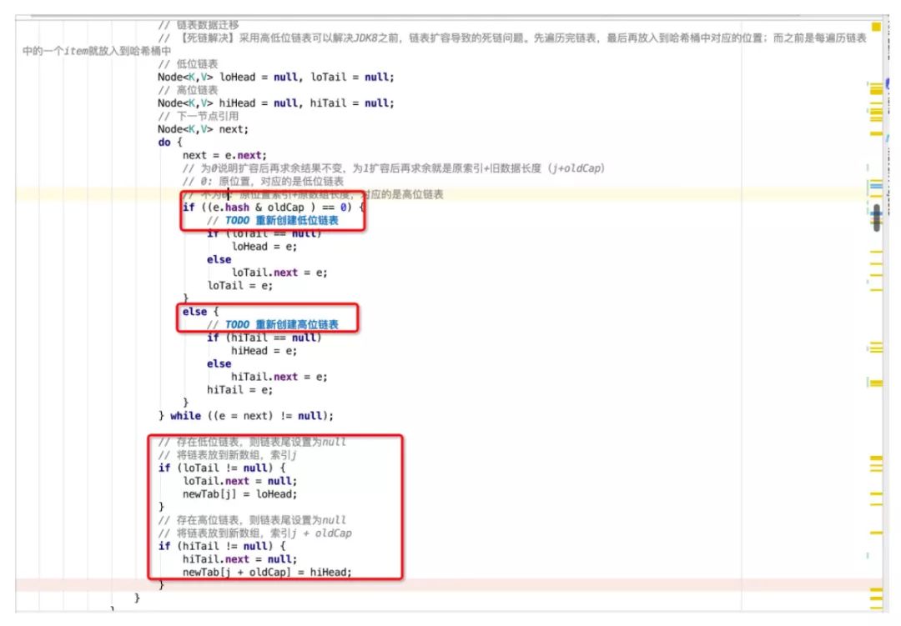Click the 'loTail.next = e;' statement

279,273
